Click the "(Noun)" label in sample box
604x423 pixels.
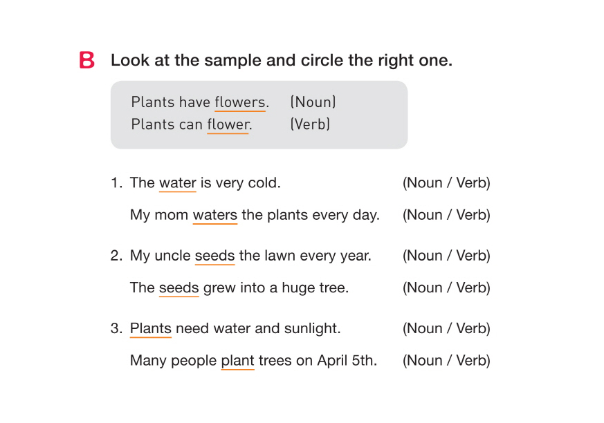pos(313,102)
